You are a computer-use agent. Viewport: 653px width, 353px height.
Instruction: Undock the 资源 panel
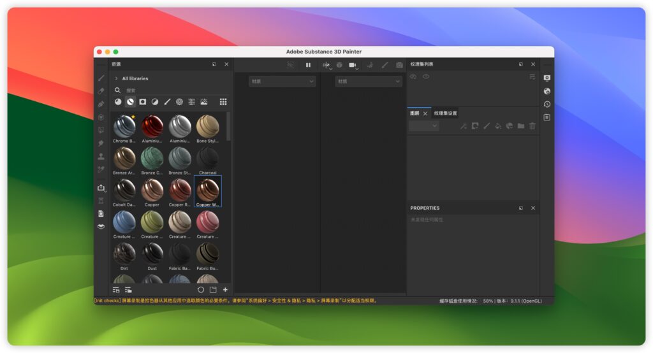pos(214,64)
